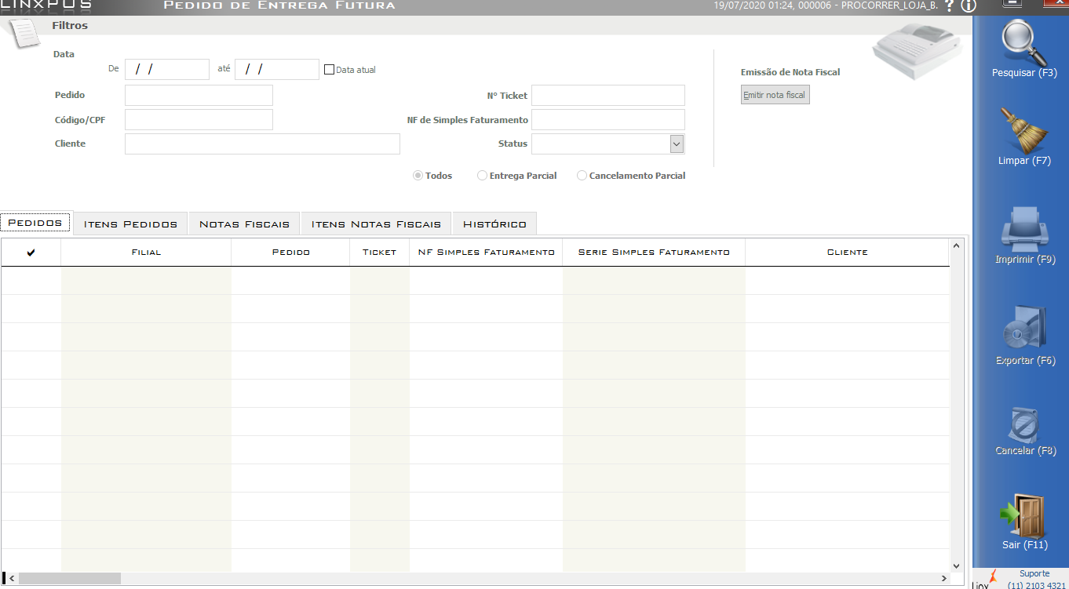Viewport: 1069px width, 589px height.
Task: Click the select-all checkmark column header
Action: pos(31,253)
